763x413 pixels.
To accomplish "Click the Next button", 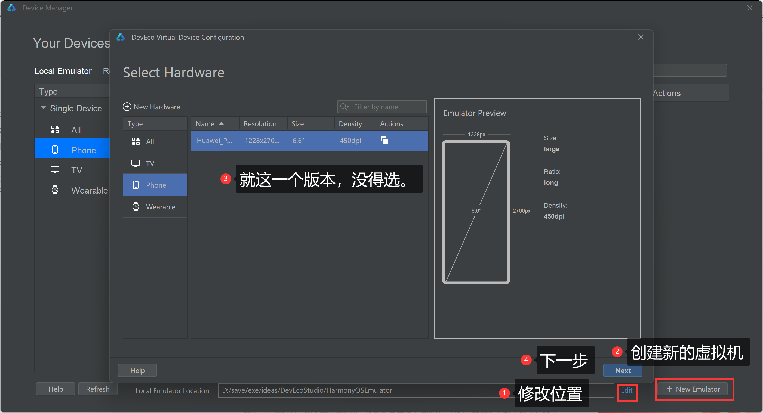I will [622, 370].
